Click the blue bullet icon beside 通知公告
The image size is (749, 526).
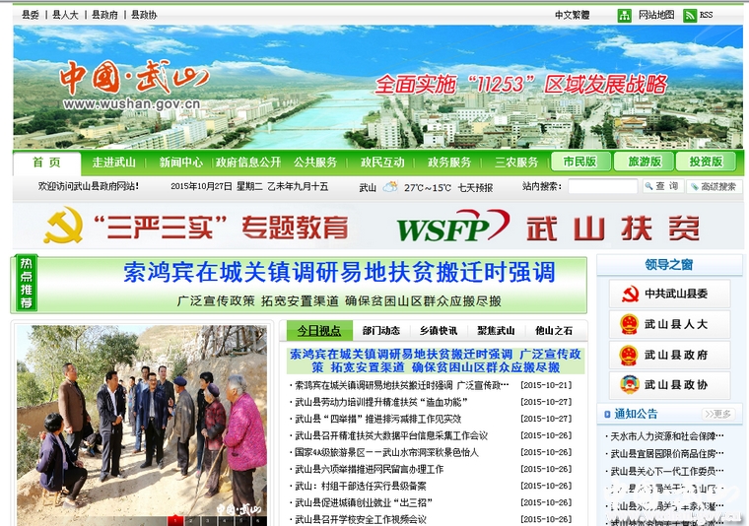point(607,415)
